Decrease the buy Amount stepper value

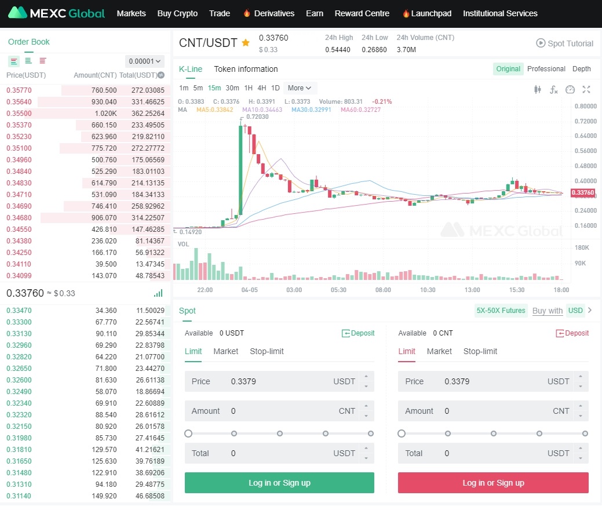click(366, 416)
